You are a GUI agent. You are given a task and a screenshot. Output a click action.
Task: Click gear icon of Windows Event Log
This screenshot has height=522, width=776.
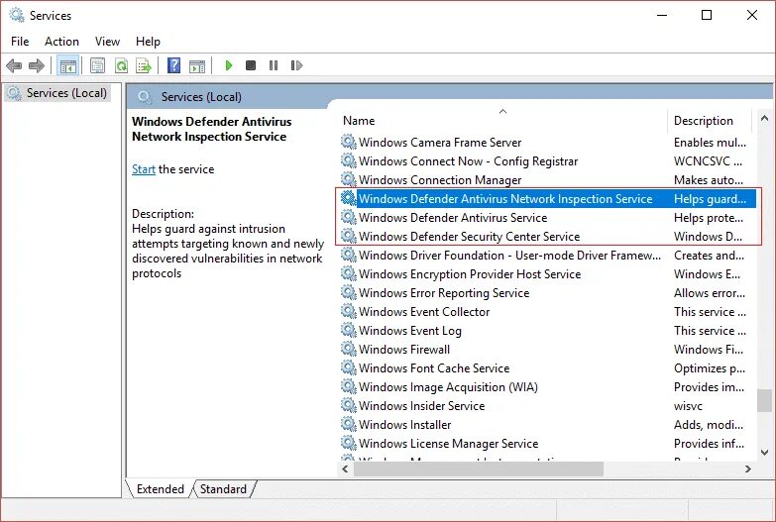(349, 330)
